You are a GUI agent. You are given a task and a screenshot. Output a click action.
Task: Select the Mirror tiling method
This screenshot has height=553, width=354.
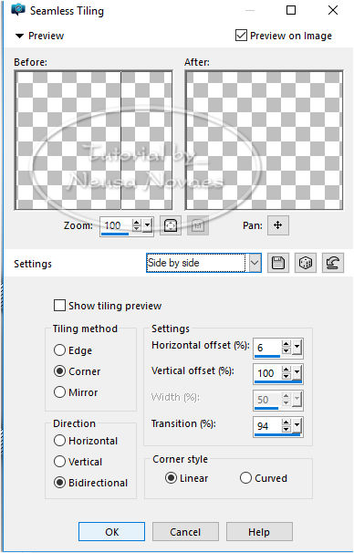click(59, 391)
